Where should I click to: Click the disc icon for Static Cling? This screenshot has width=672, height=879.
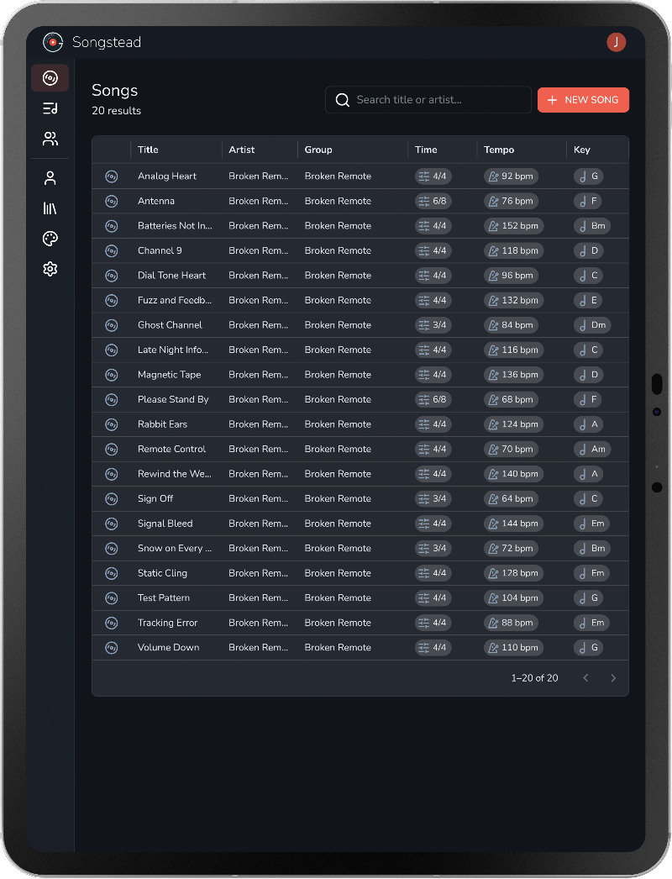click(112, 573)
